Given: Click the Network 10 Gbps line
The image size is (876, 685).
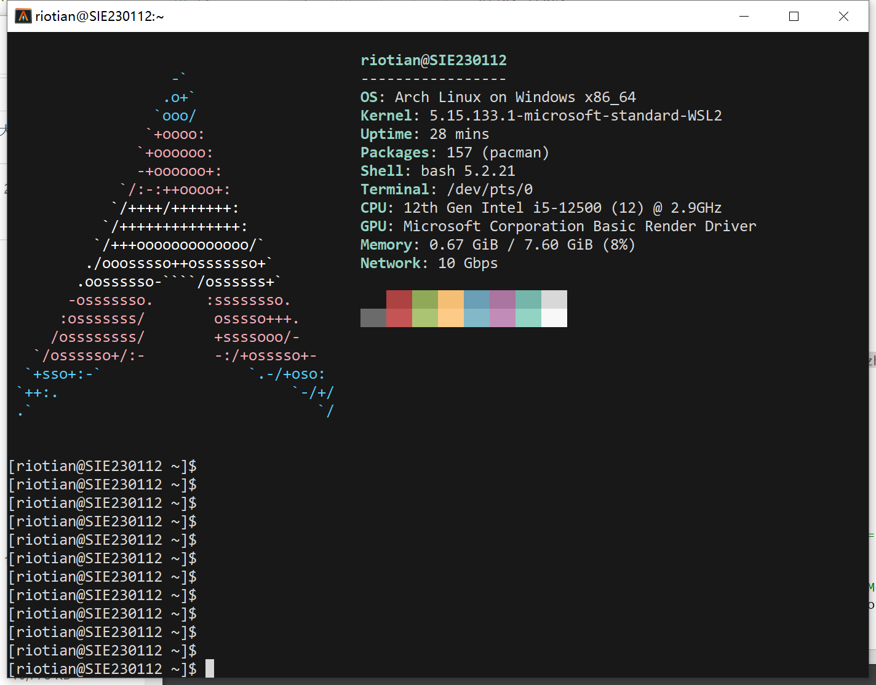Looking at the screenshot, I should [x=429, y=263].
